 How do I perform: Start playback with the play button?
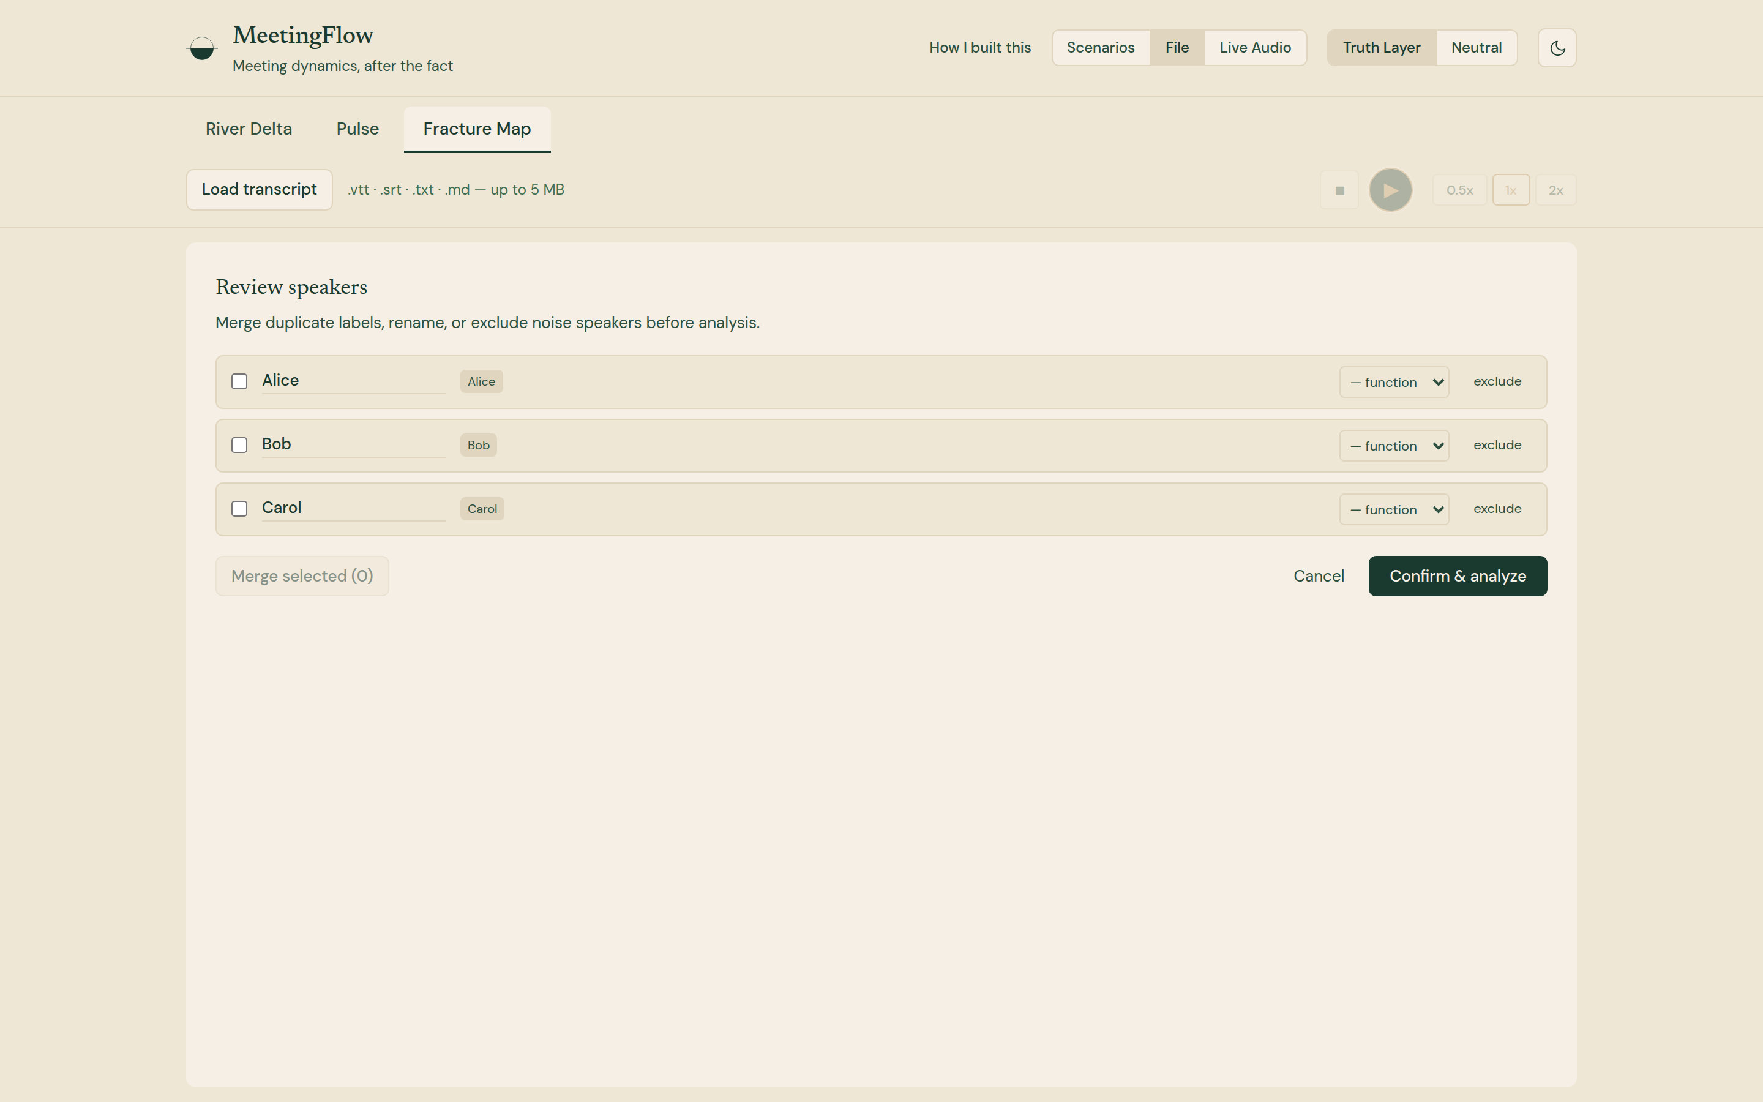click(x=1390, y=190)
